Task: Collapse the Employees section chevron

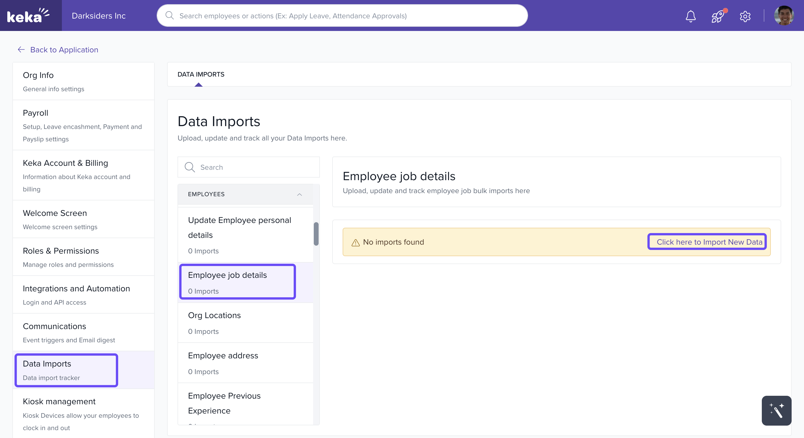Action: click(x=299, y=194)
